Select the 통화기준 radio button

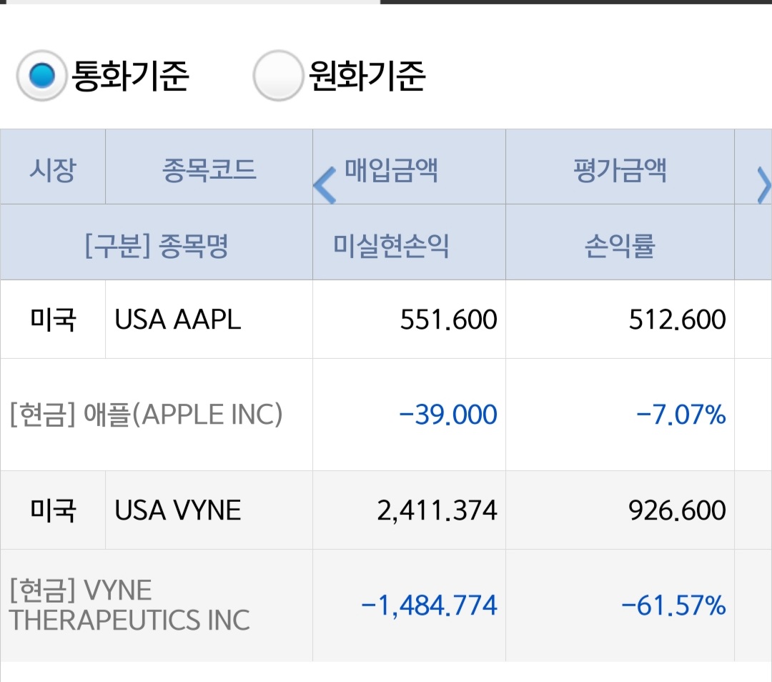click(42, 75)
